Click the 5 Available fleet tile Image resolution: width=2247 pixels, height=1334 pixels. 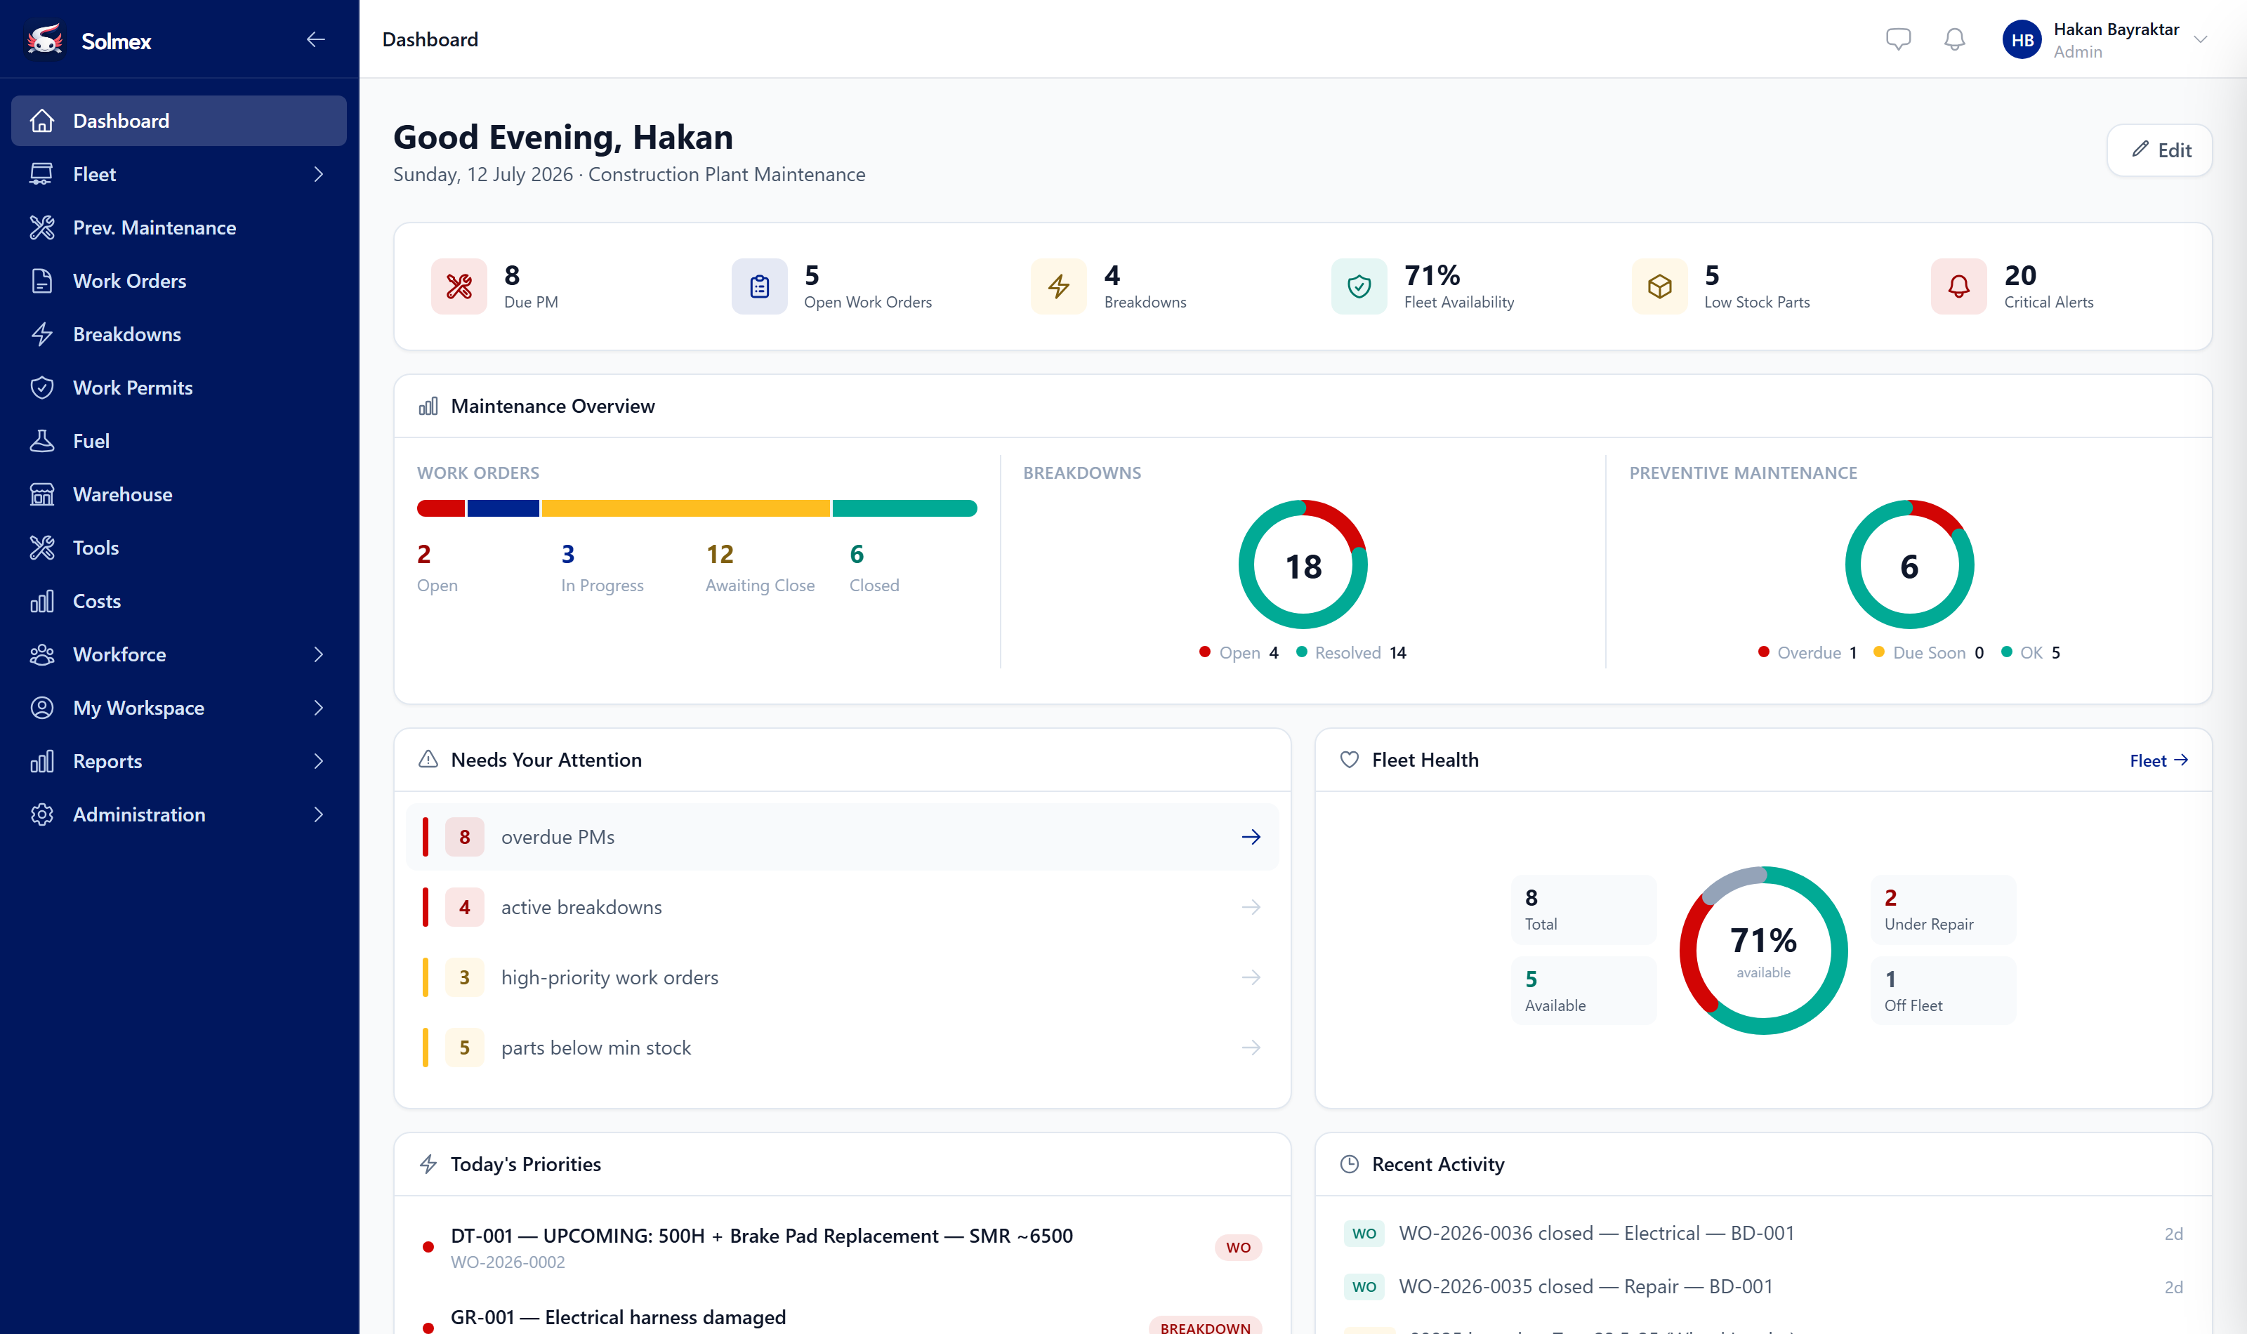(1583, 991)
